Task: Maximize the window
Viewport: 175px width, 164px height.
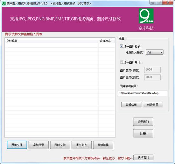Action: pyautogui.click(x=159, y=3)
